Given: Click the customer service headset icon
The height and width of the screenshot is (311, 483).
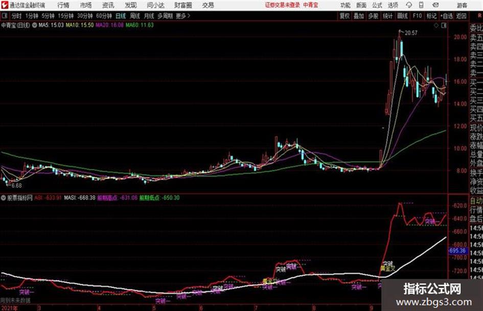Looking at the screenshot, I should click(409, 5).
